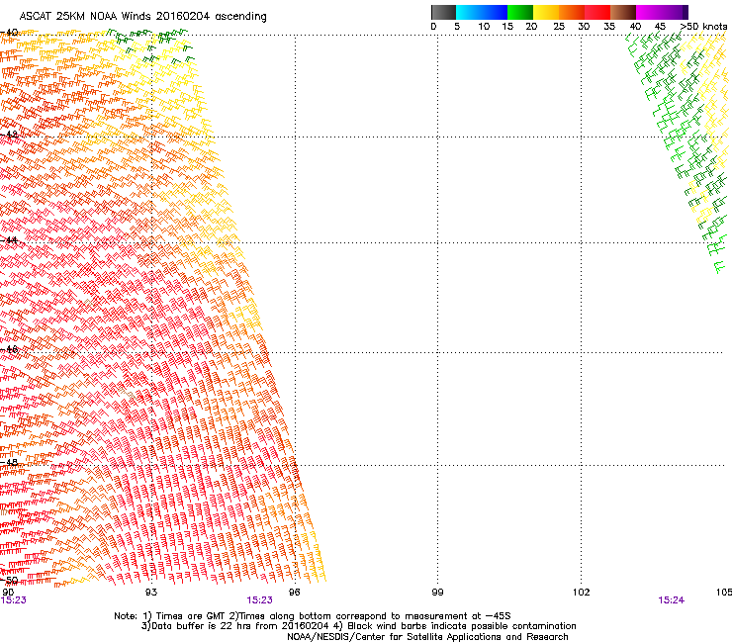Choose the orange 25-30 knots color bar segment

[x=572, y=12]
